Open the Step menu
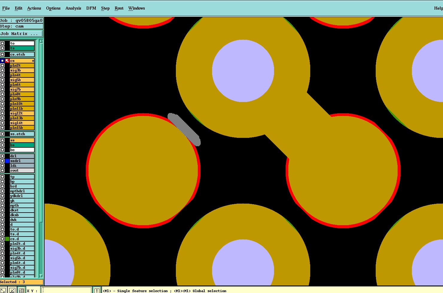 (x=105, y=8)
